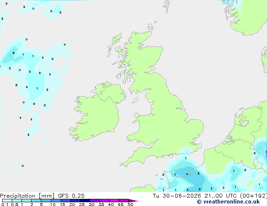Click the legend label "30"
Image resolution: width=267 pixels, height=206 pixels.
point(91,204)
